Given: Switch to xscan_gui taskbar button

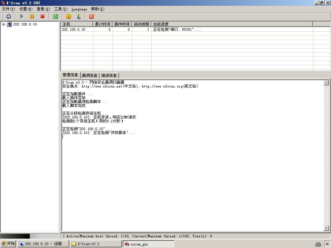Looking at the screenshot, I should tap(149, 244).
